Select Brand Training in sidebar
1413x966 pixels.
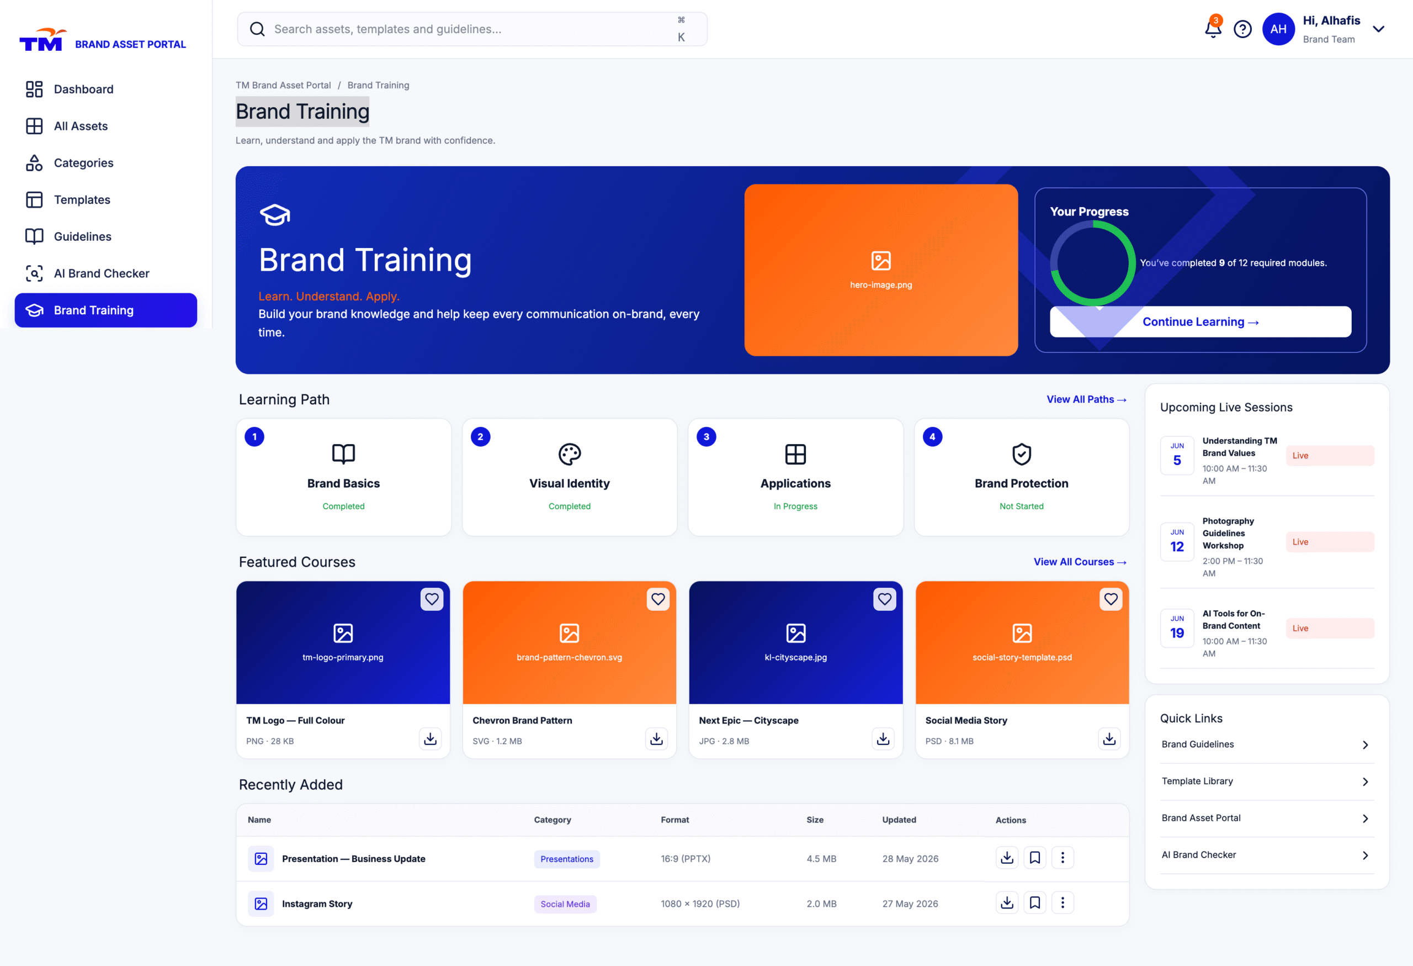[x=106, y=310]
